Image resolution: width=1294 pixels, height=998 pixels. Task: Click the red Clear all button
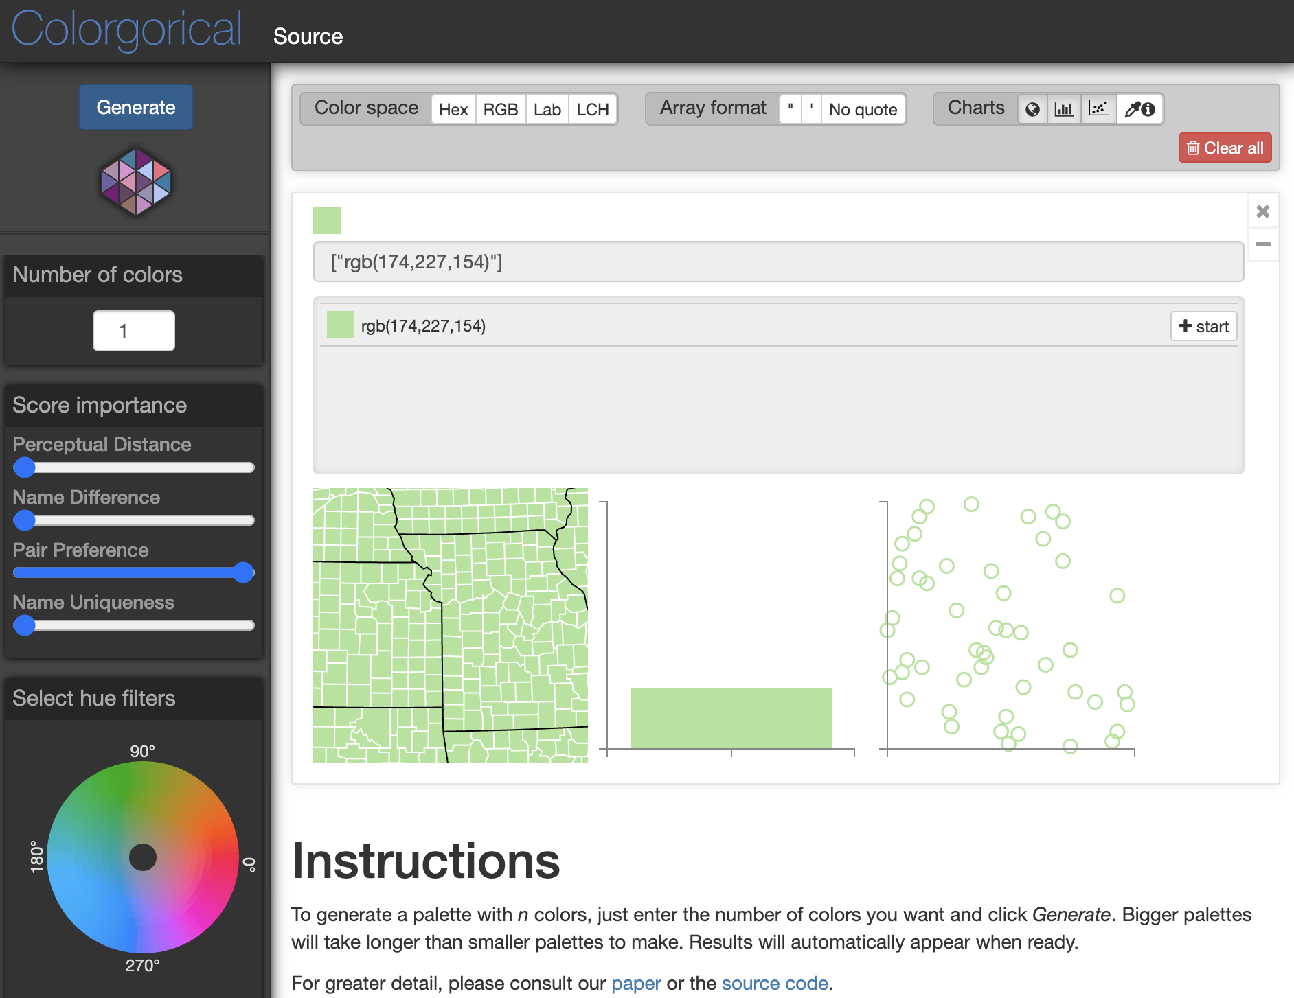pyautogui.click(x=1225, y=148)
